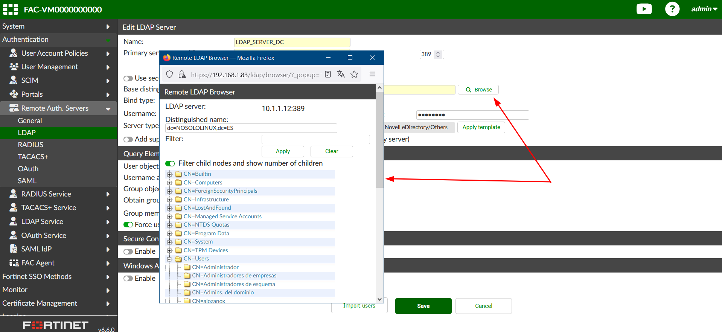Click the translate page icon
This screenshot has width=722, height=332.
point(341,74)
